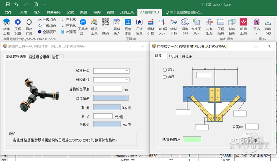Switch to the 剪刀撑 tab
The height and width of the screenshot is (161, 277).
pos(173,56)
